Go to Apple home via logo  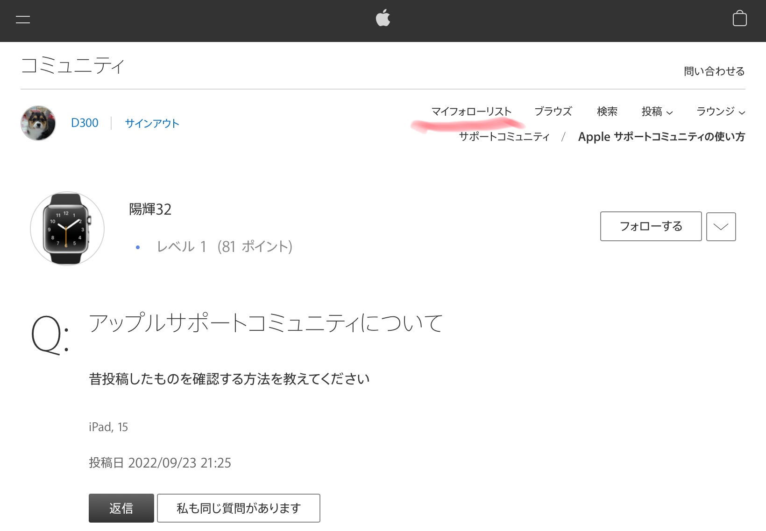[x=383, y=19]
